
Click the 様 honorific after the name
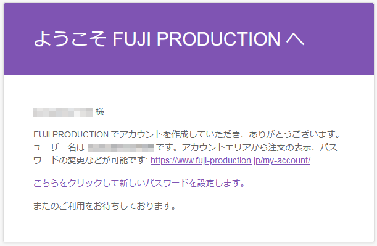coord(99,112)
